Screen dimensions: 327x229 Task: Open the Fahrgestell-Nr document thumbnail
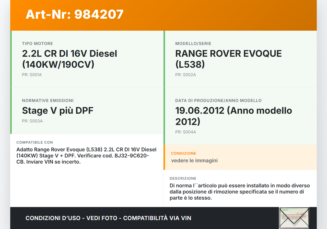pos(294,218)
